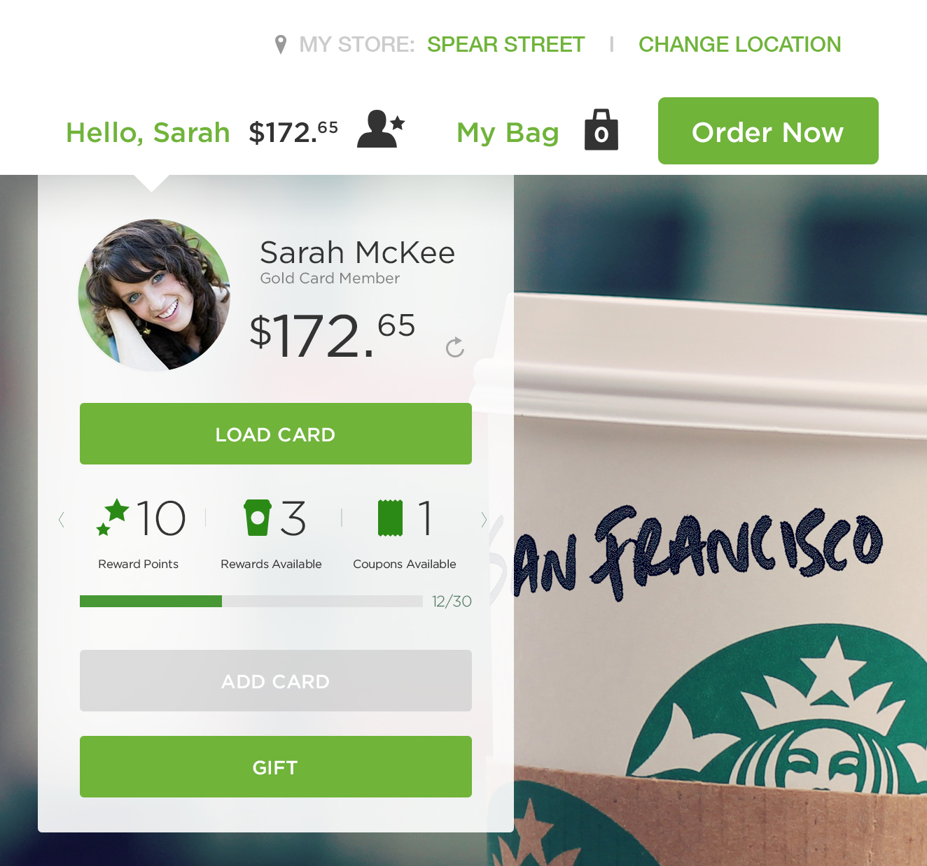
Task: Collapse the Hello, Sarah account dropdown
Action: (148, 133)
